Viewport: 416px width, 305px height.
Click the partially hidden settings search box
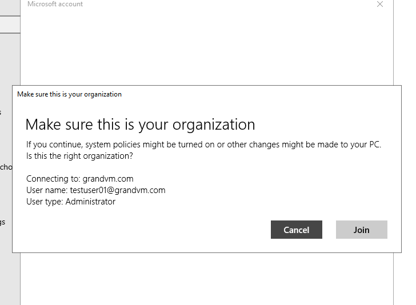[x=10, y=25]
